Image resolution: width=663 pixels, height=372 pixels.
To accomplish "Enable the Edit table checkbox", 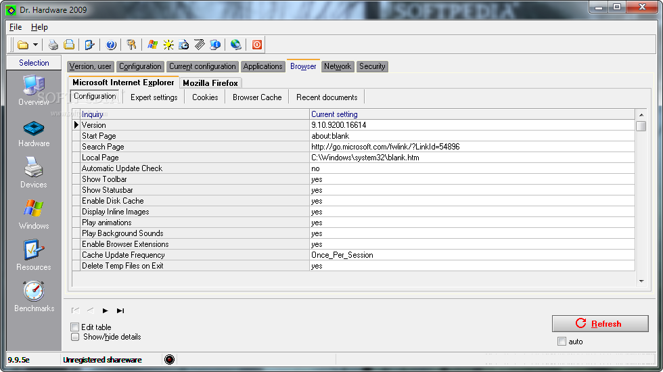I will 75,327.
